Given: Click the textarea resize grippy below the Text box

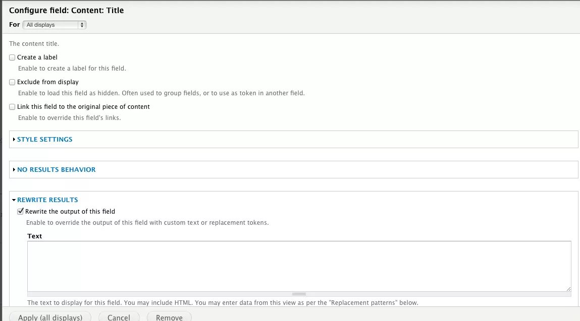Looking at the screenshot, I should pyautogui.click(x=299, y=294).
